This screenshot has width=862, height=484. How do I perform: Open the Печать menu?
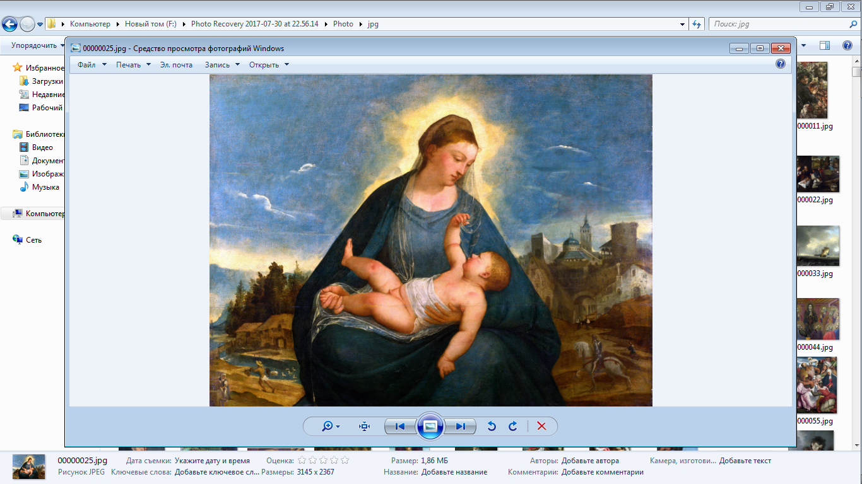pyautogui.click(x=128, y=65)
